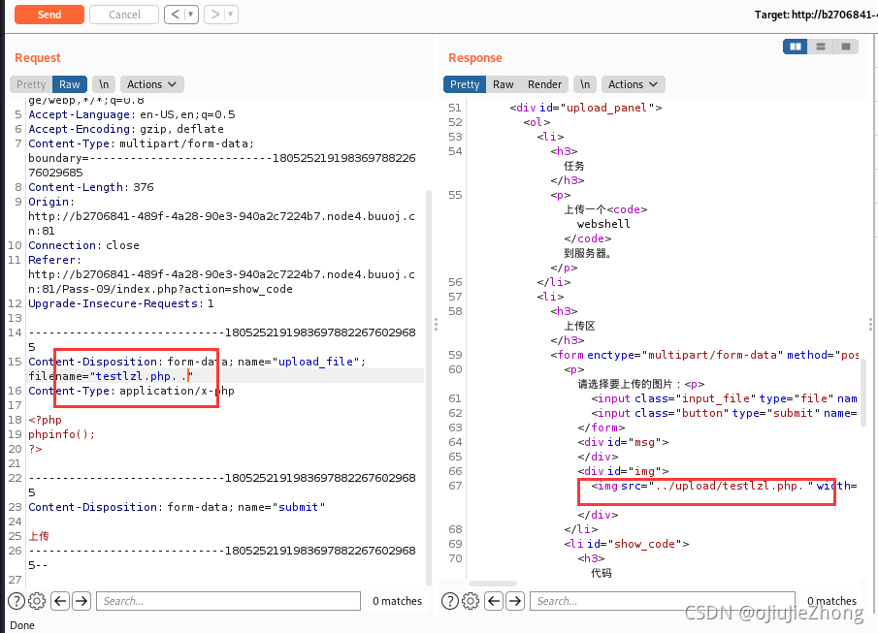
Task: Click the Response panel horizontal scrollbar
Action: click(493, 584)
